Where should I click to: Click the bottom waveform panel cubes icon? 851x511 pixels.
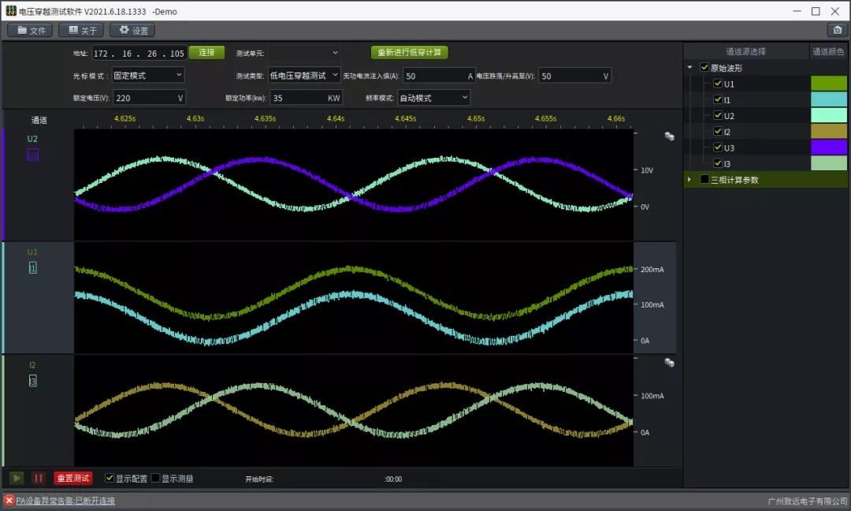[x=669, y=363]
